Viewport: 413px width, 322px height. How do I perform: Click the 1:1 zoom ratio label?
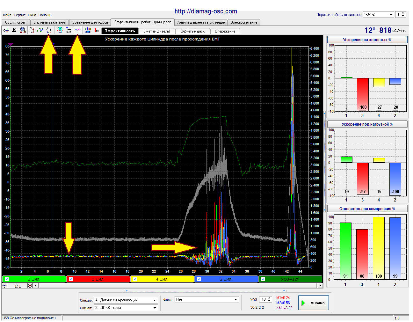(18, 286)
